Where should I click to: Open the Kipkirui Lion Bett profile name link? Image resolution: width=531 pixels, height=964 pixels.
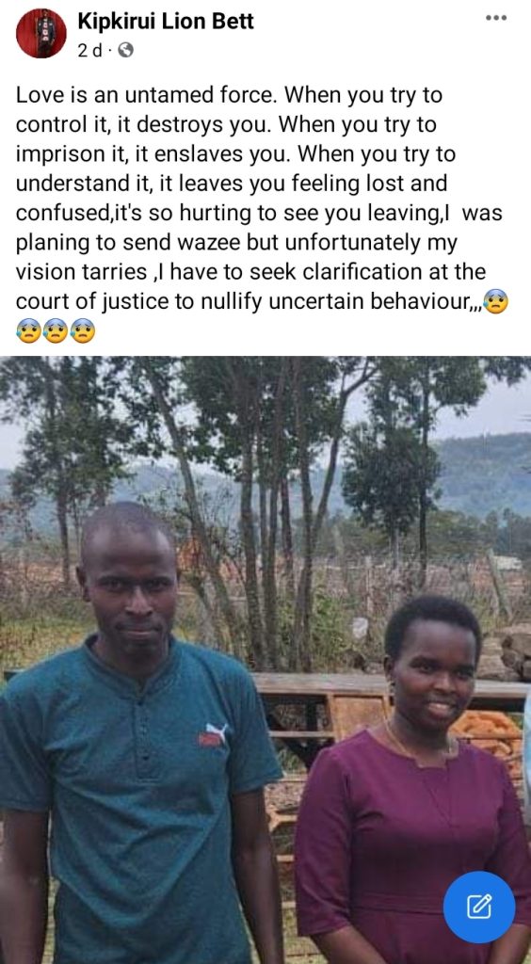pos(166,22)
